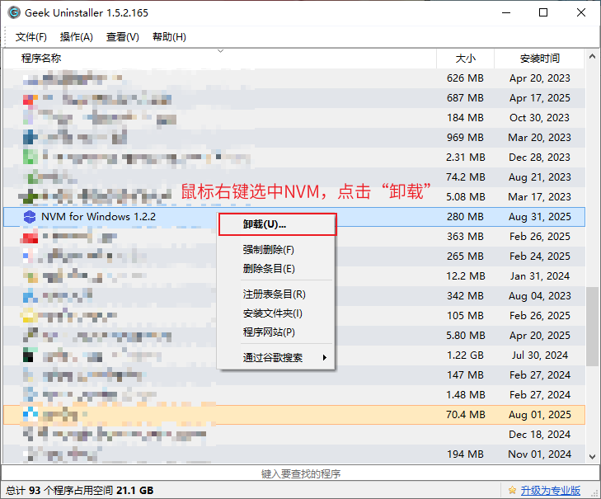Expand the 通过谷歌搜索 submenu
This screenshot has height=499, width=601.
click(275, 358)
